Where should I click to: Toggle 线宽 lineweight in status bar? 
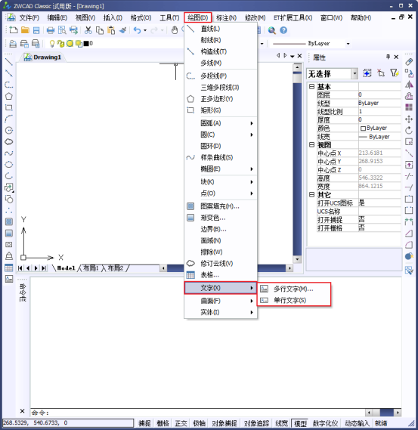(x=281, y=423)
